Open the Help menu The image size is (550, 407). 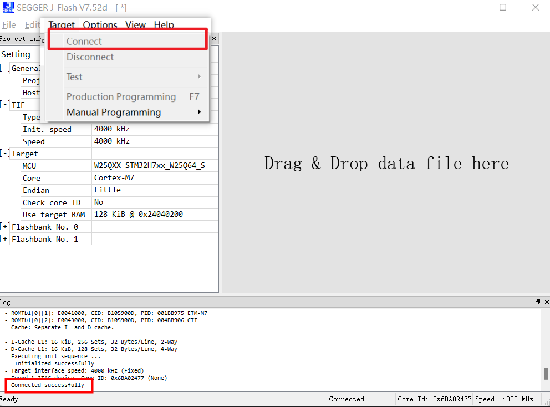(164, 25)
